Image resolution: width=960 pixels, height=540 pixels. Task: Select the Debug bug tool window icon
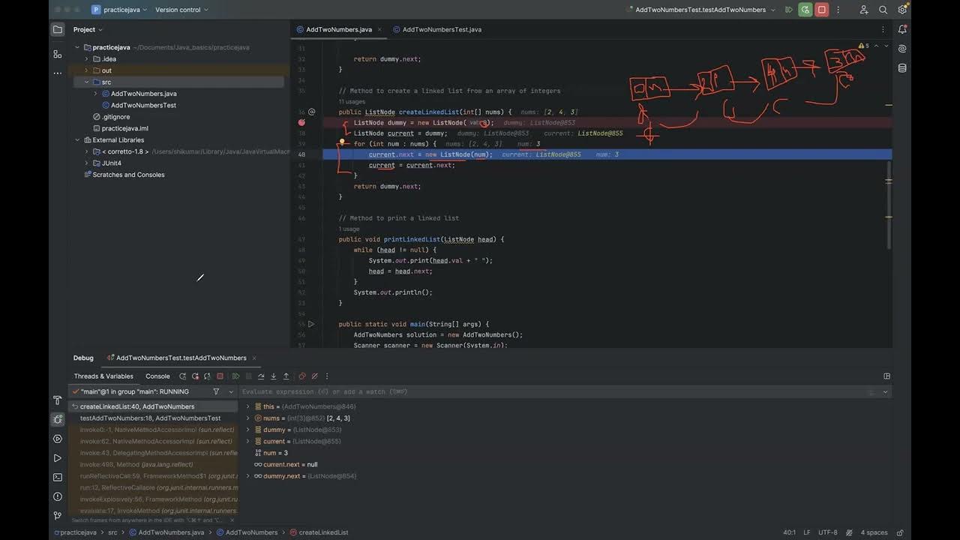pyautogui.click(x=58, y=419)
